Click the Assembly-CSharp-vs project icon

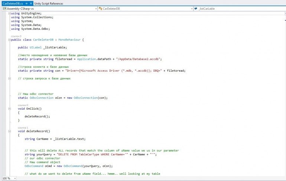(4, 8)
